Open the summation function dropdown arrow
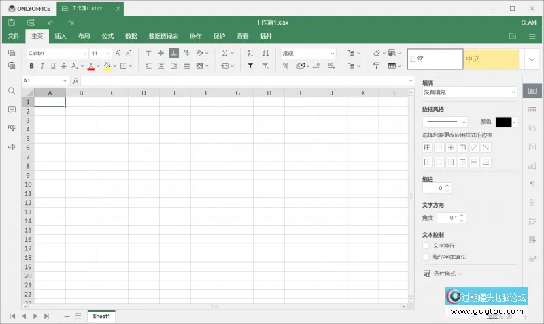Image resolution: width=544 pixels, height=324 pixels. pos(233,53)
